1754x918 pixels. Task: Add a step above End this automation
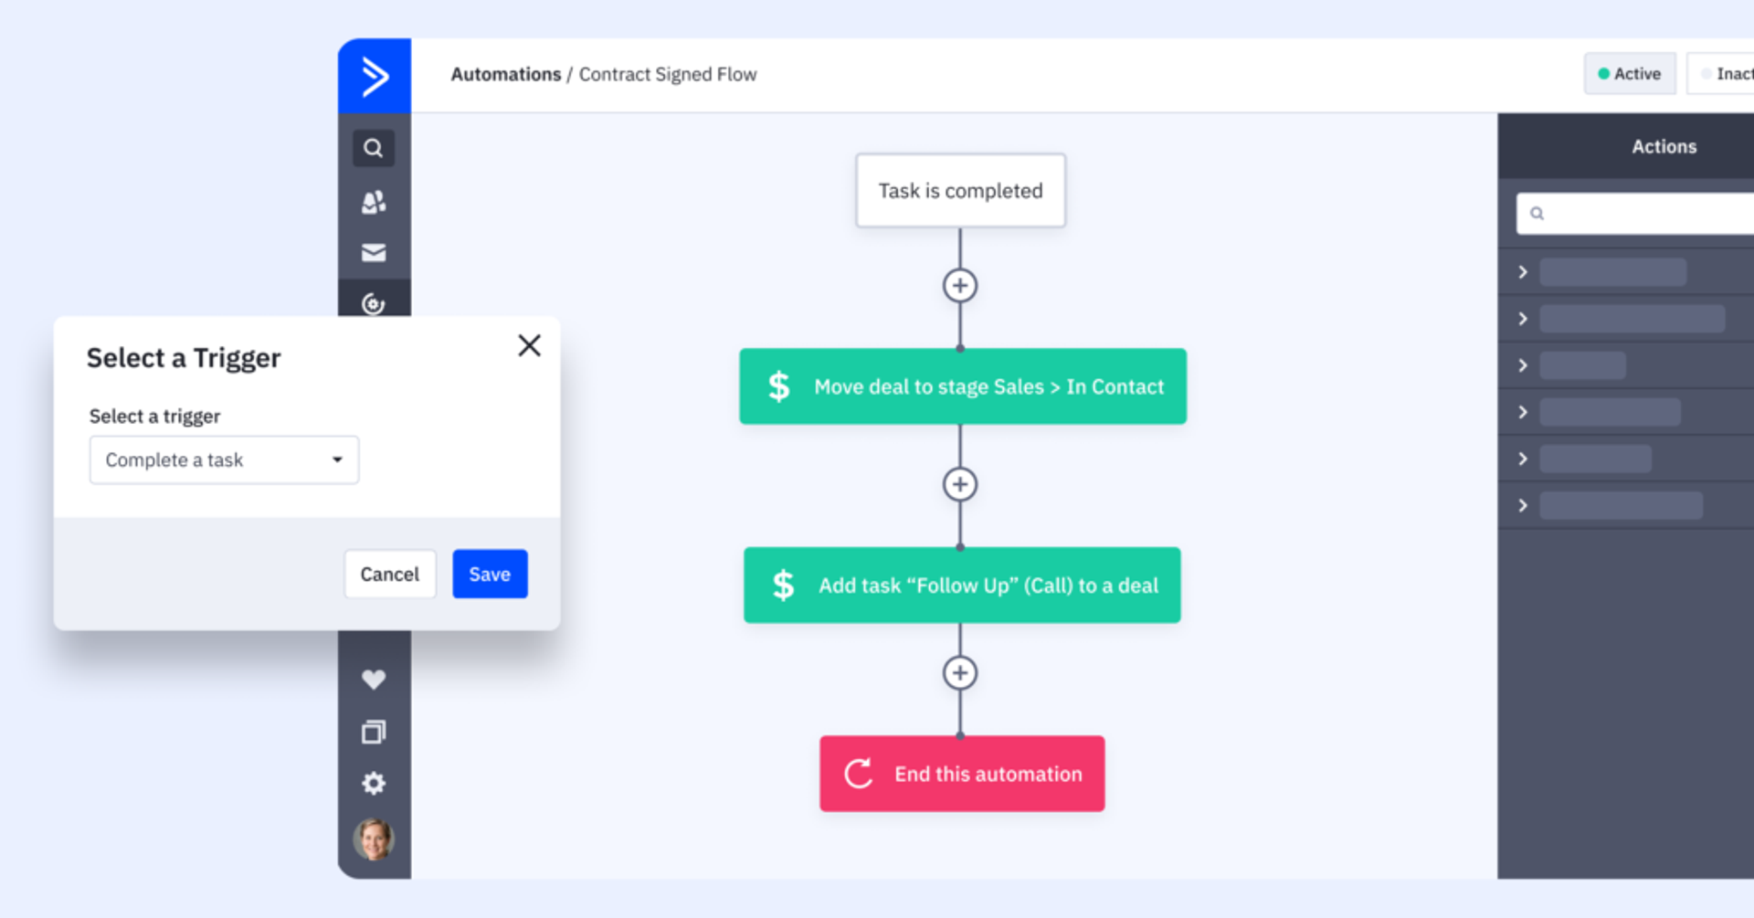click(959, 673)
